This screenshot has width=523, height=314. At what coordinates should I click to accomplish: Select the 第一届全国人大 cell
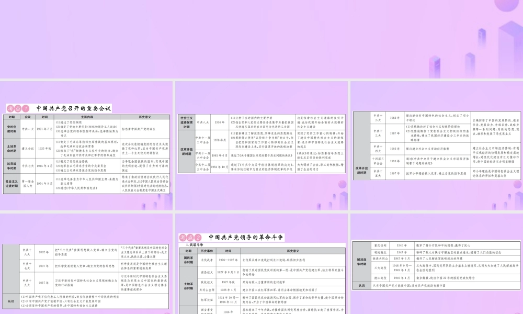(28, 184)
